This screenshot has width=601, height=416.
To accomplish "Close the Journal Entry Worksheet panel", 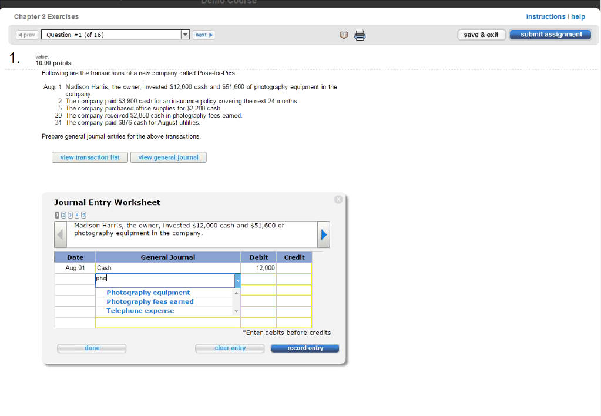I will [x=338, y=200].
